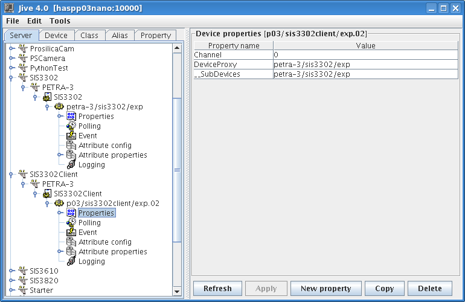Select the __SubDevices property name cell

[x=233, y=74]
